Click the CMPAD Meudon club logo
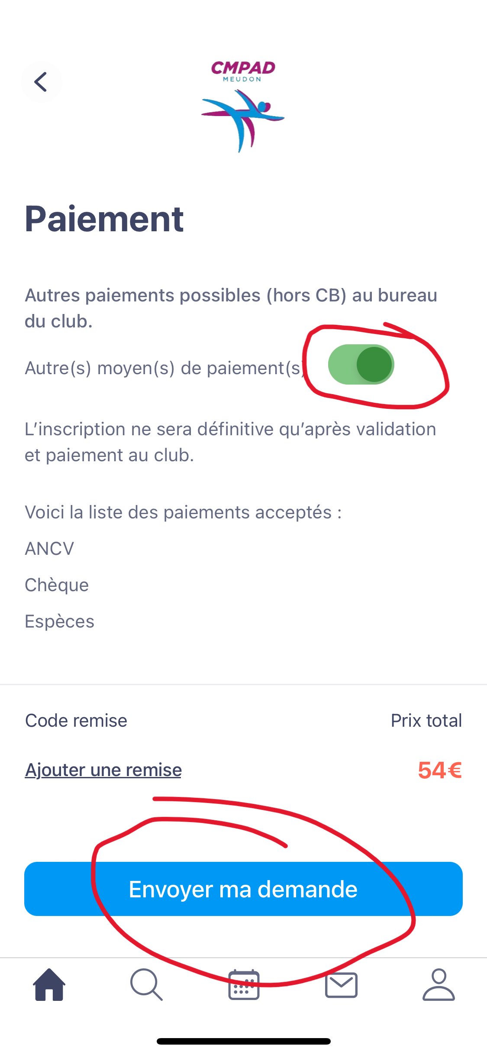This screenshot has height=1055, width=487. [243, 107]
